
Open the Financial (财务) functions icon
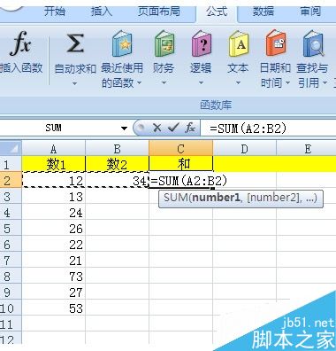tap(164, 43)
